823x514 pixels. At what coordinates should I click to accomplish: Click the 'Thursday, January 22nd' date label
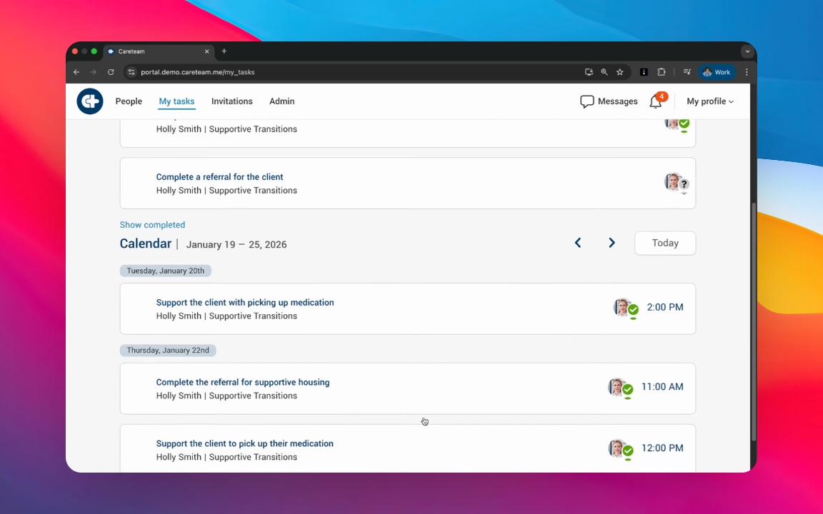(x=168, y=351)
